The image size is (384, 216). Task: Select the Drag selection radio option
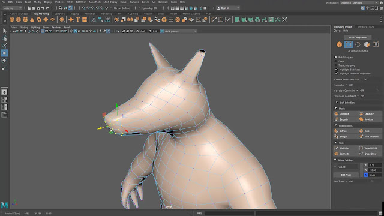(336, 61)
